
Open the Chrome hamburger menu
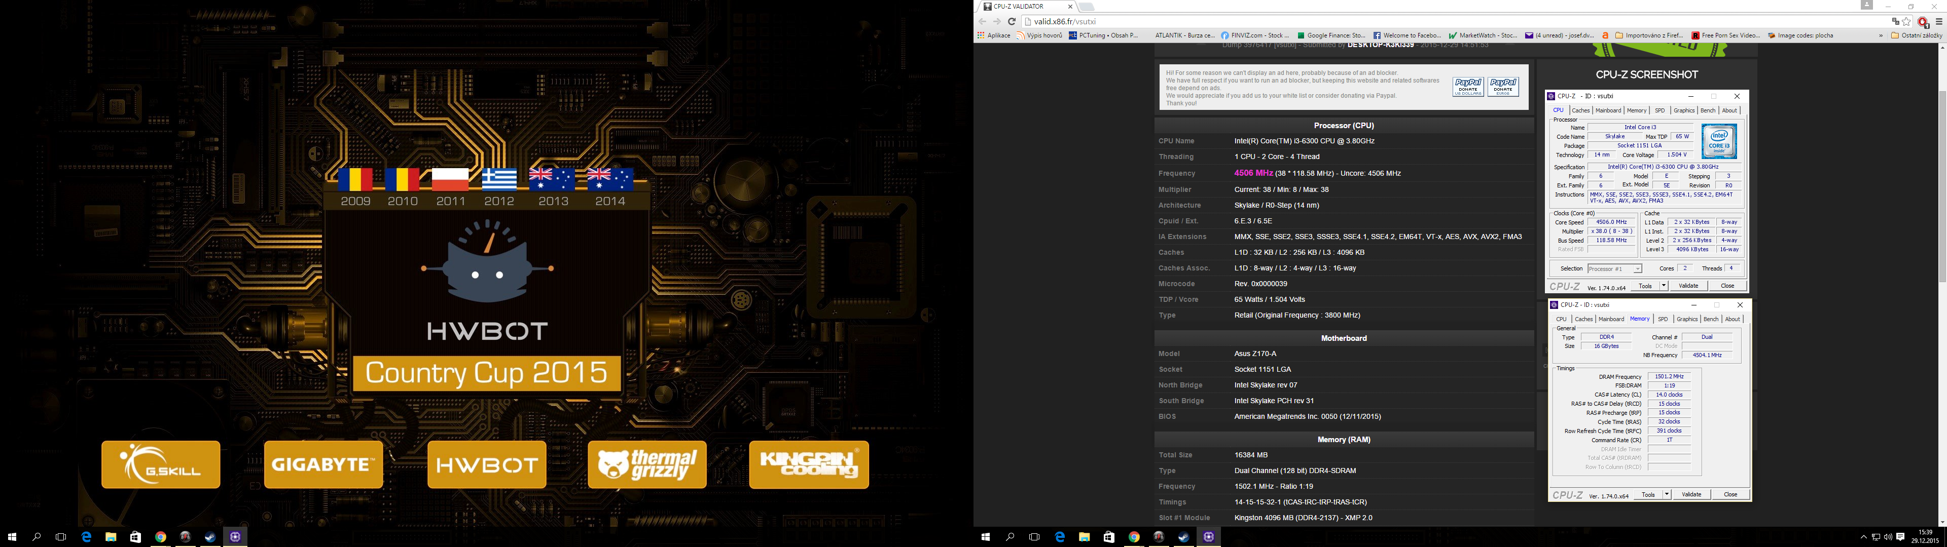coord(1939,22)
